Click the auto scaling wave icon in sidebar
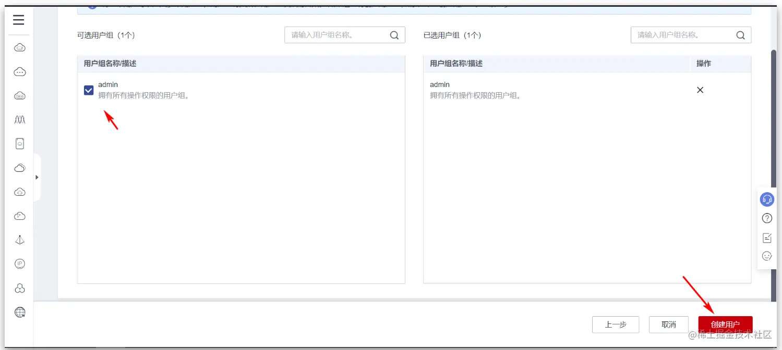782x350 pixels. 19,119
